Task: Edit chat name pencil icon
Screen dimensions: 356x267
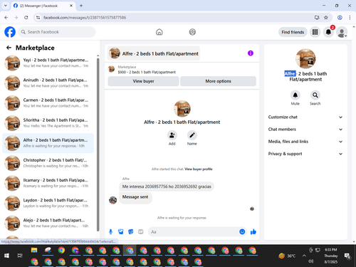Action: (x=192, y=135)
